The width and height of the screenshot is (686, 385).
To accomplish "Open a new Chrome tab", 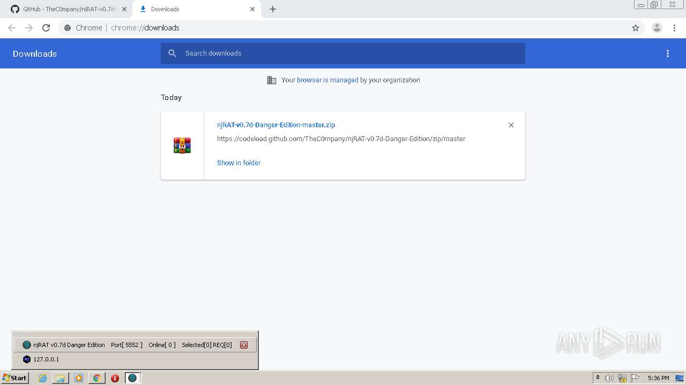I will pos(273,9).
